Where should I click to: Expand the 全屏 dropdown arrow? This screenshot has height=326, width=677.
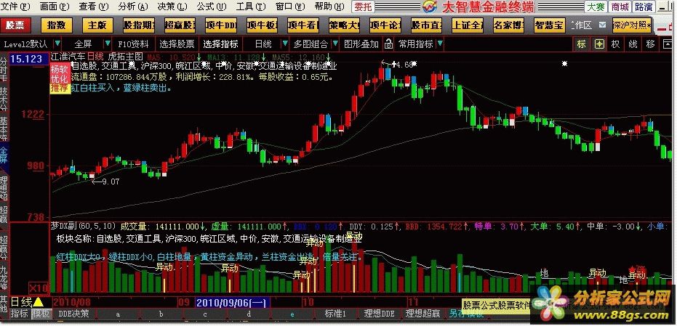(107, 44)
